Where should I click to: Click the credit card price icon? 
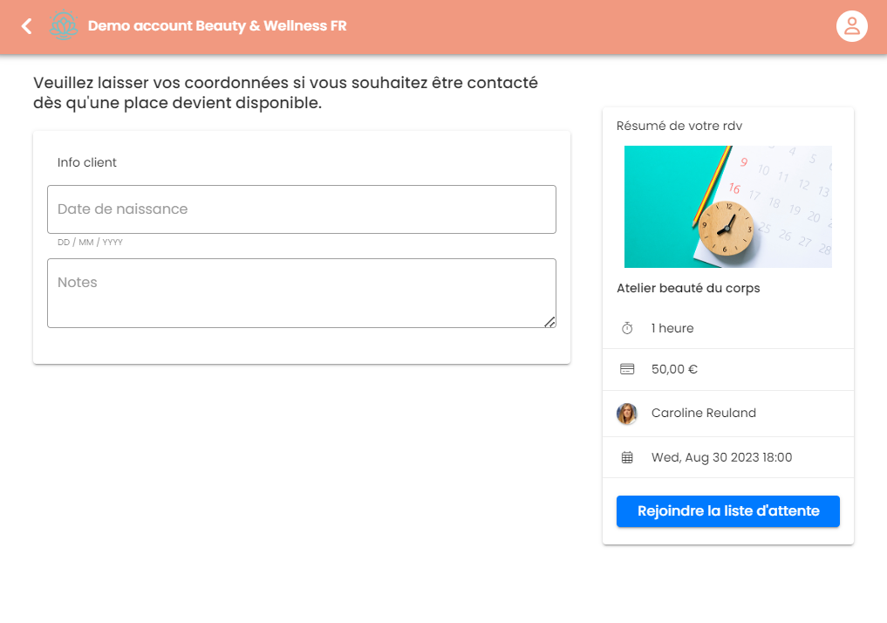pyautogui.click(x=627, y=369)
